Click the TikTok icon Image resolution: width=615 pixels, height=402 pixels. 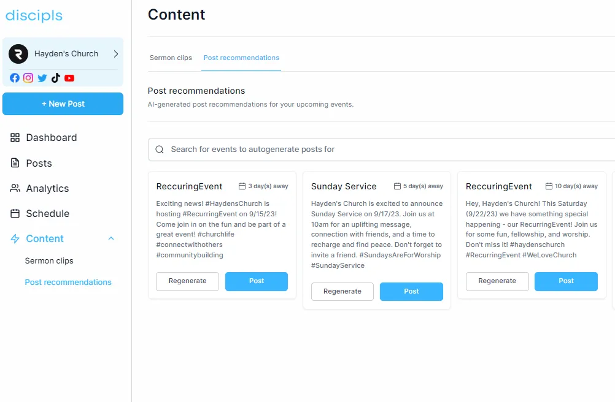pos(55,78)
